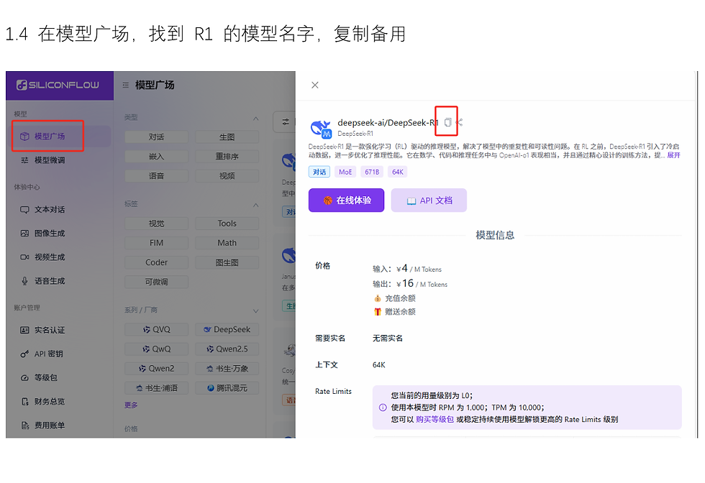Click the 模型信息 section heading
Image resolution: width=705 pixels, height=483 pixels.
point(495,235)
